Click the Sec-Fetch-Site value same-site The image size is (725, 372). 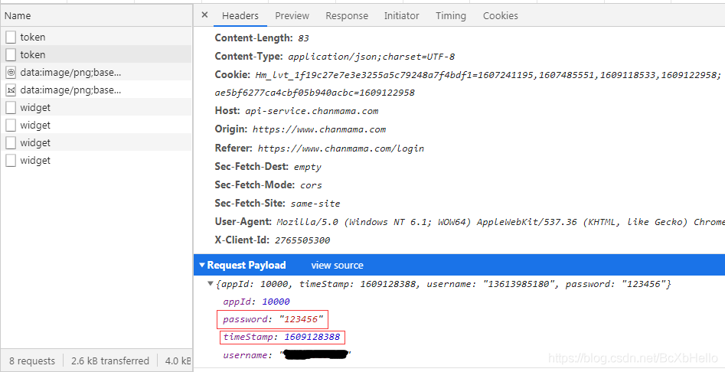pyautogui.click(x=315, y=204)
